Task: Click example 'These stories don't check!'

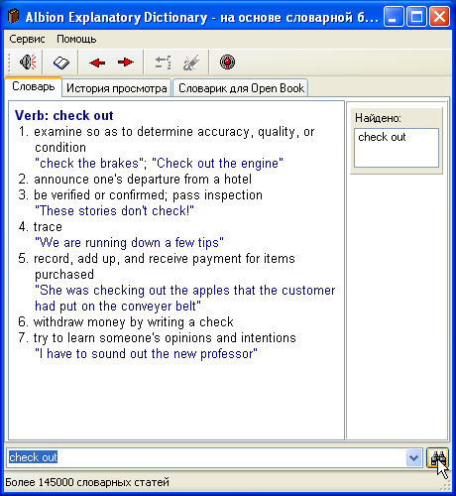Action: point(114,210)
